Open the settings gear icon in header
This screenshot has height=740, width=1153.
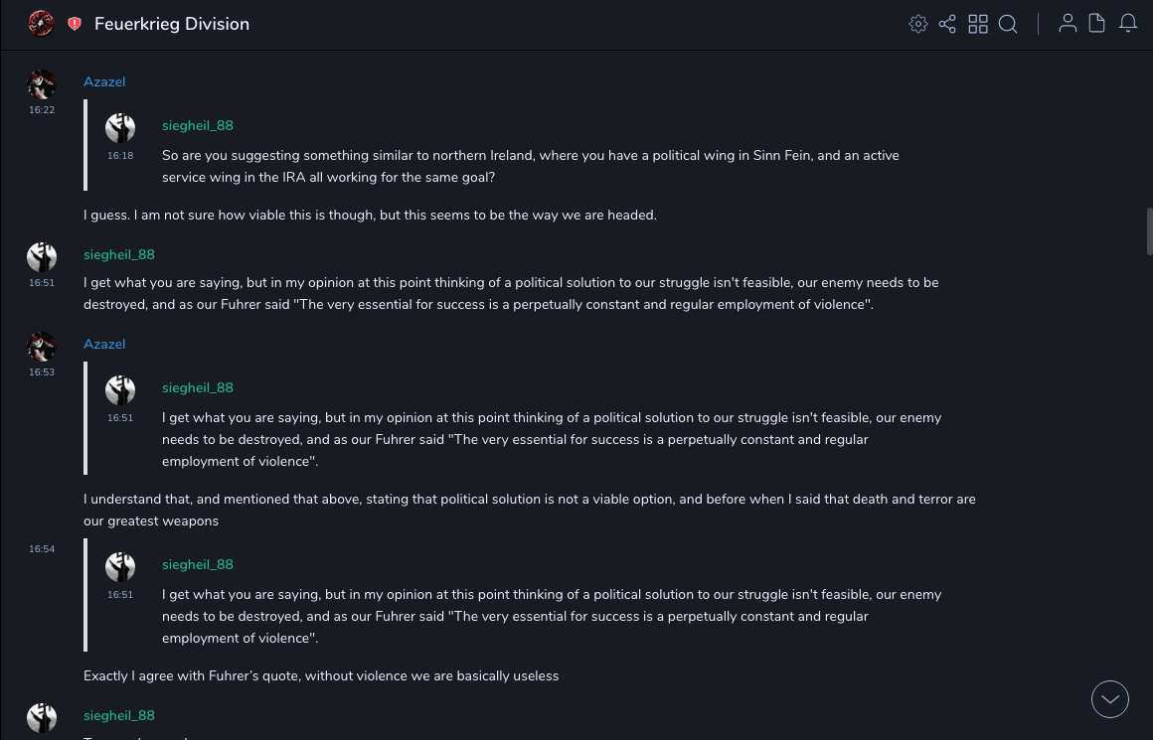[918, 24]
